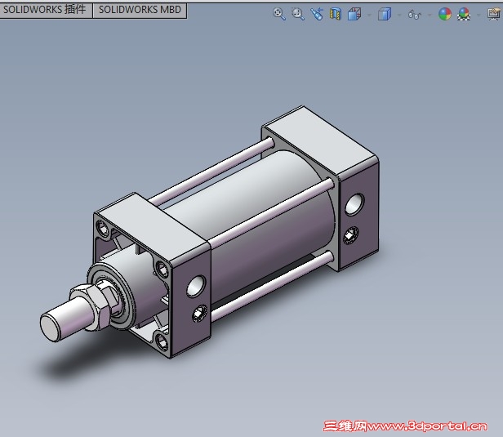This screenshot has width=503, height=437.
Task: Select the cylinder barrel body
Action: 256,218
